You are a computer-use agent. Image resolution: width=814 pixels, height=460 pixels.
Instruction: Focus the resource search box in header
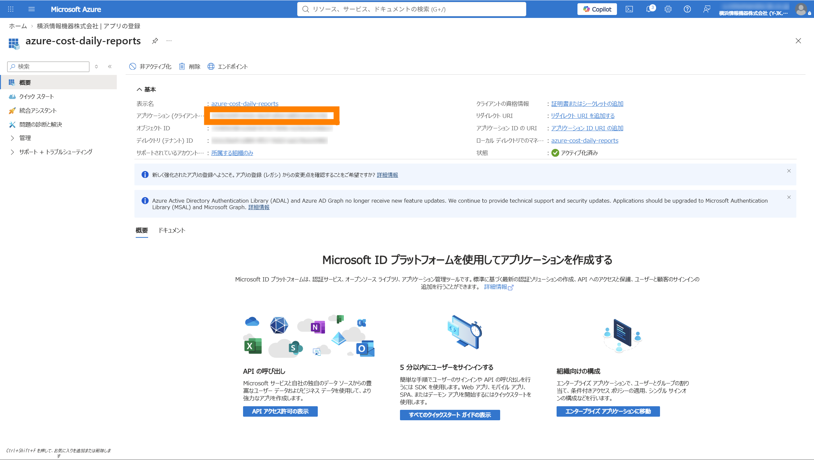(x=411, y=9)
